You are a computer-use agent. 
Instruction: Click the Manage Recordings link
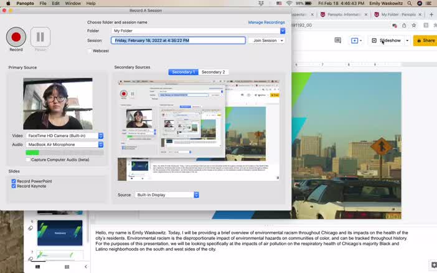coord(266,22)
